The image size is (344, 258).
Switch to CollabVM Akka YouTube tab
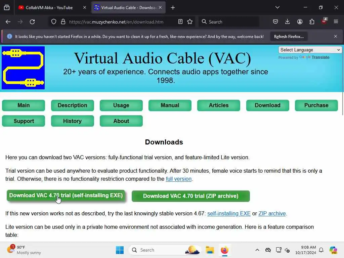coord(52,8)
